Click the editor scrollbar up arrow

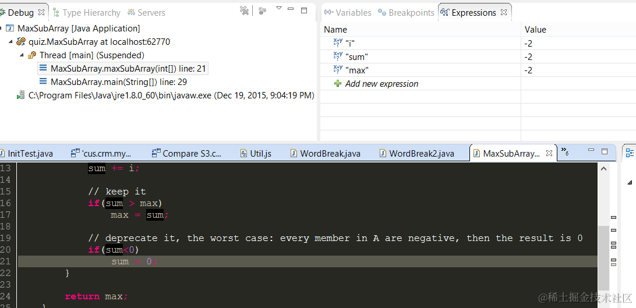pos(603,168)
